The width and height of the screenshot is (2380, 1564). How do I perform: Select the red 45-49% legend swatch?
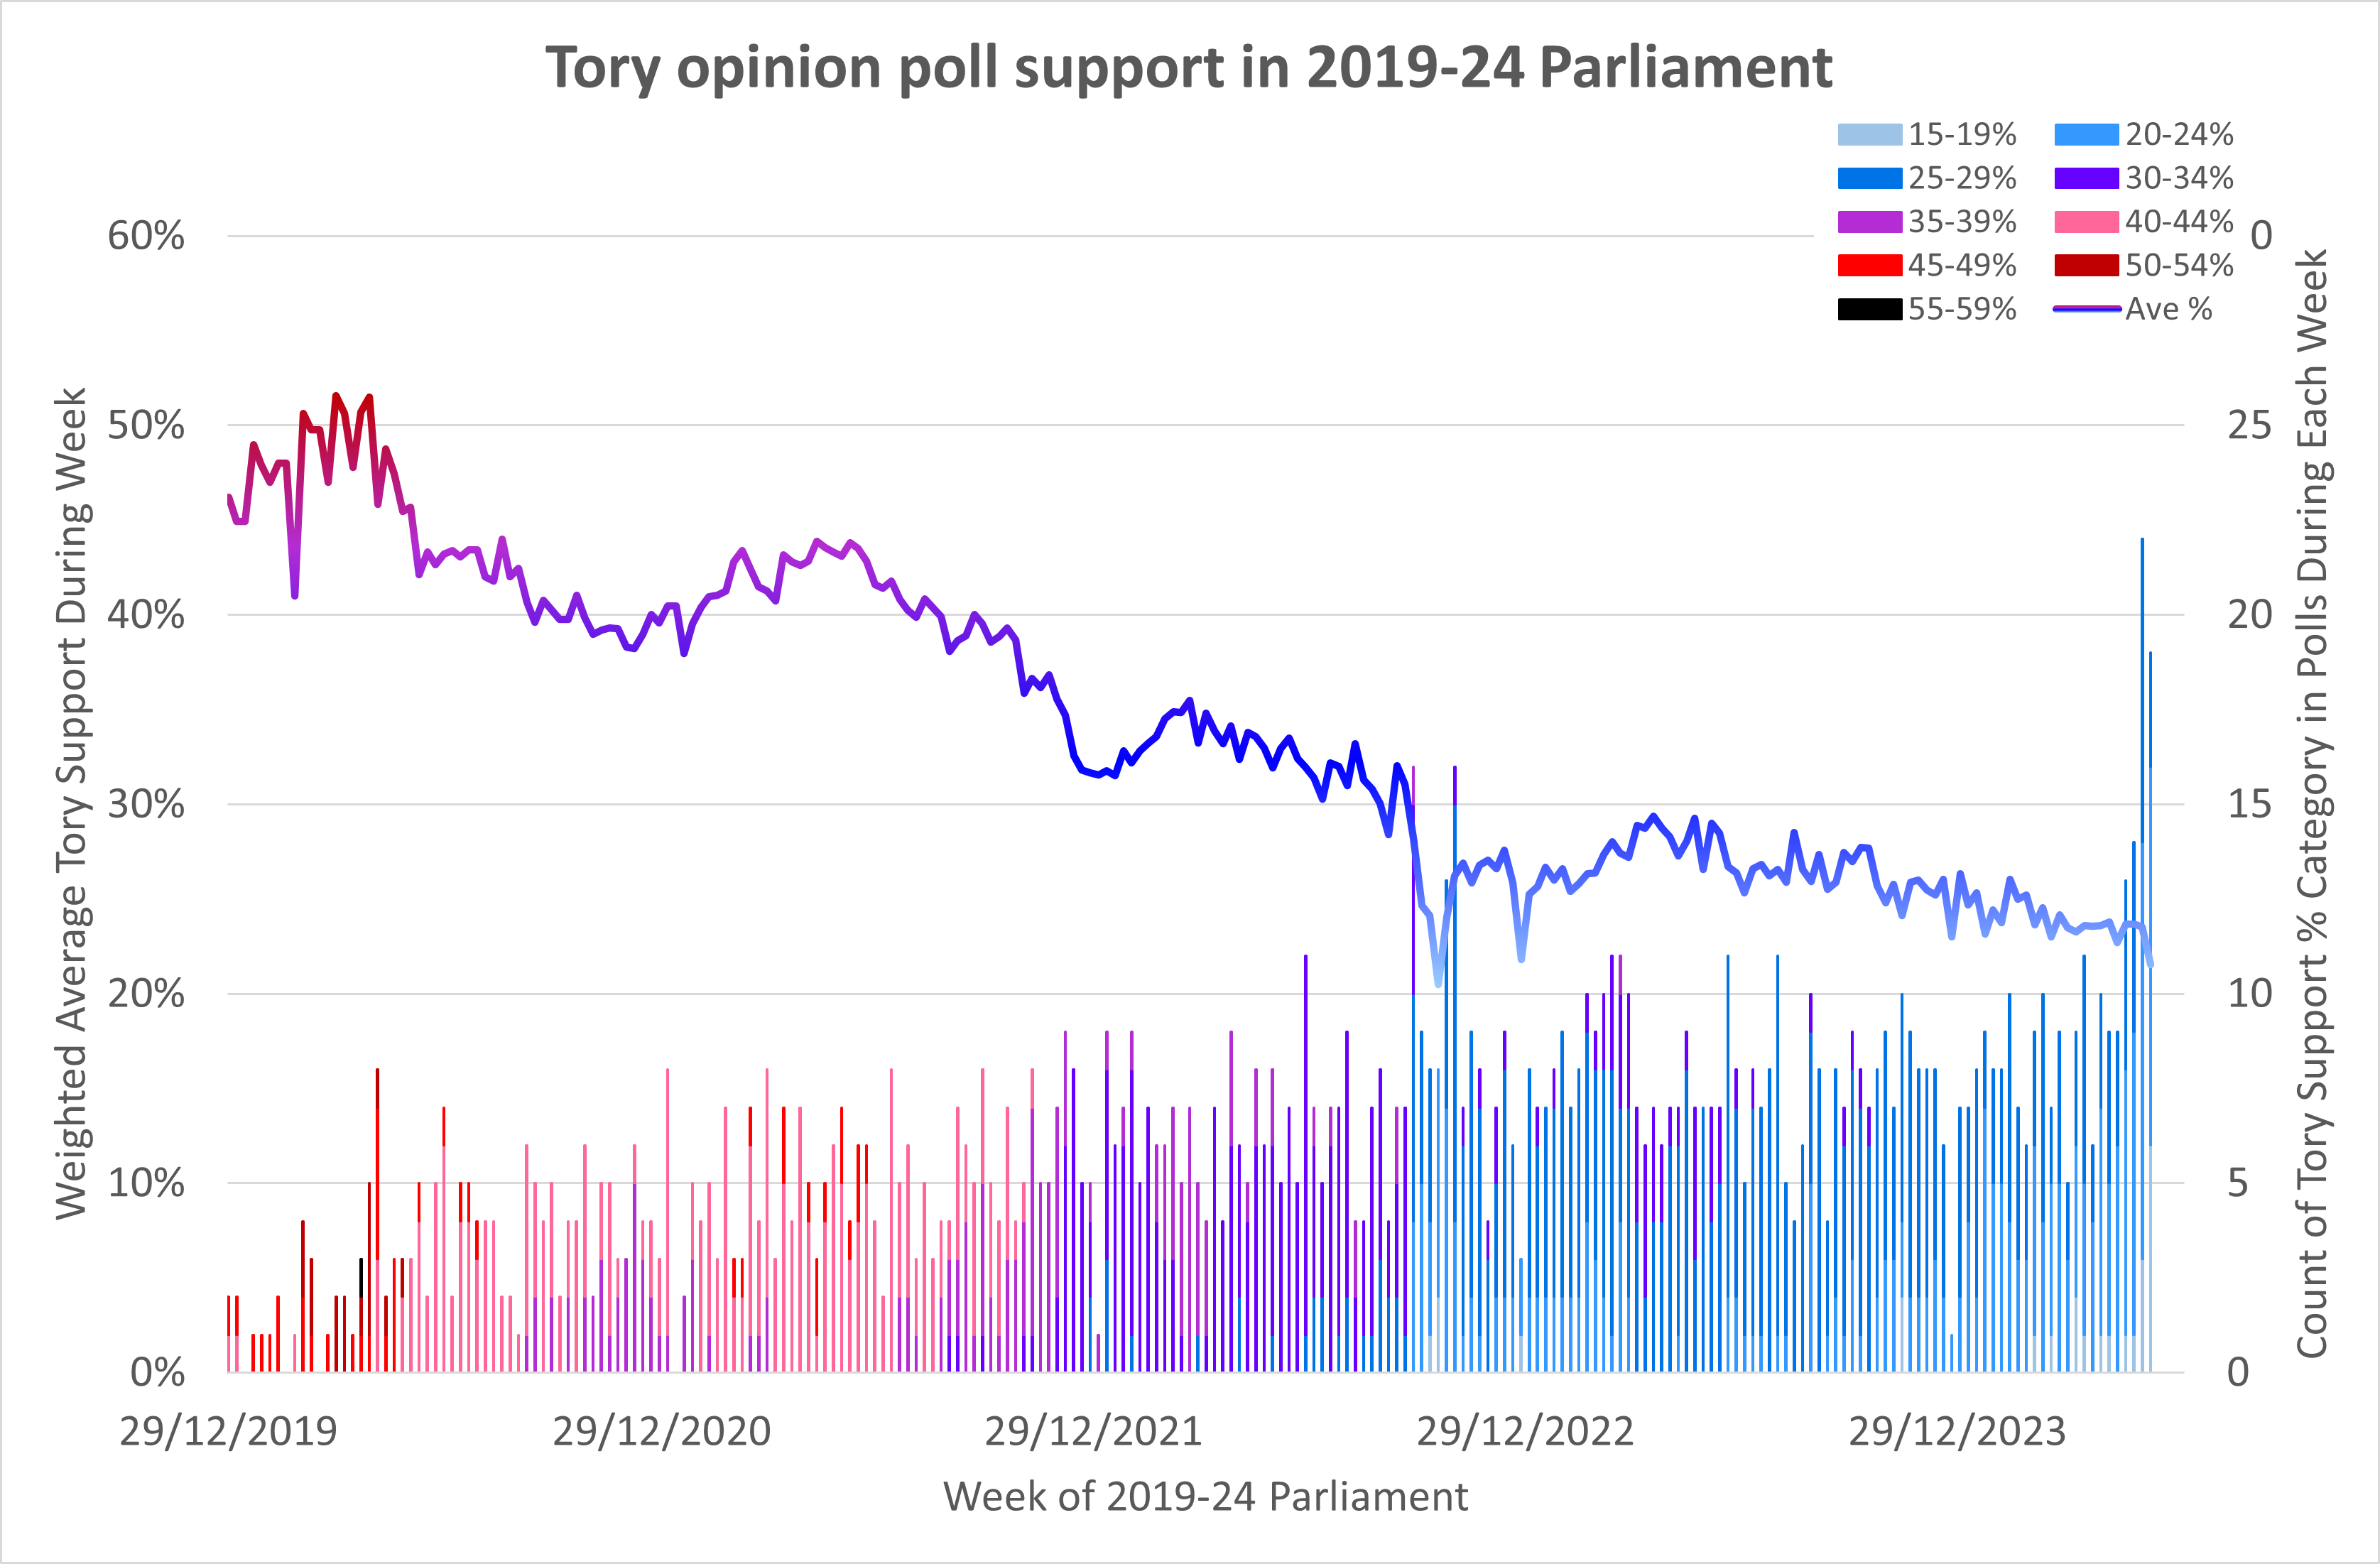1869,266
